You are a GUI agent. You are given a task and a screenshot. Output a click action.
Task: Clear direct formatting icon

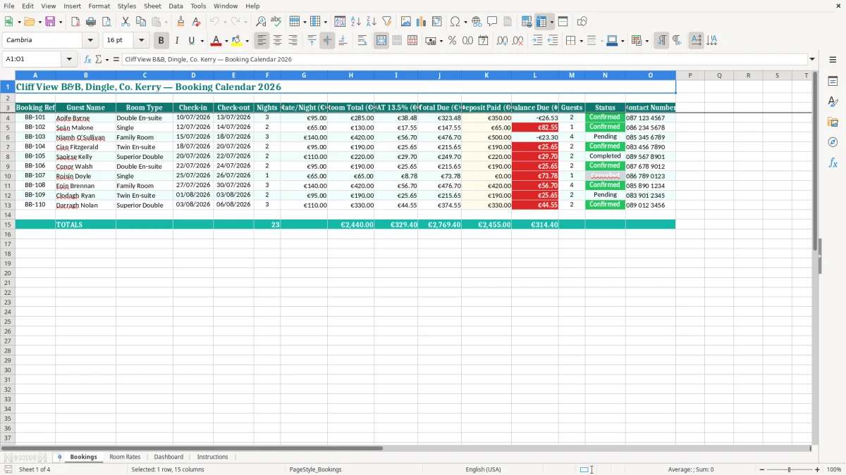196,22
